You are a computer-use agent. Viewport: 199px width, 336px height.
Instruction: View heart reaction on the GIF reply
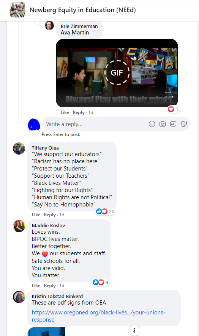(x=173, y=109)
